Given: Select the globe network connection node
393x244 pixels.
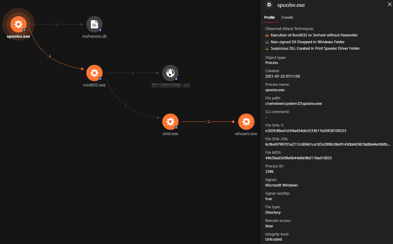Looking at the screenshot, I should coord(170,73).
